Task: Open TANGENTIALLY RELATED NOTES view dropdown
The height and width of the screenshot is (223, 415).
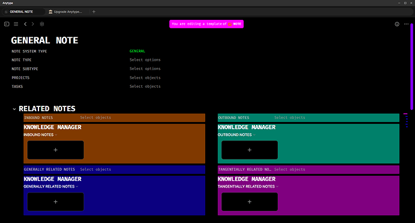Action: [248, 186]
